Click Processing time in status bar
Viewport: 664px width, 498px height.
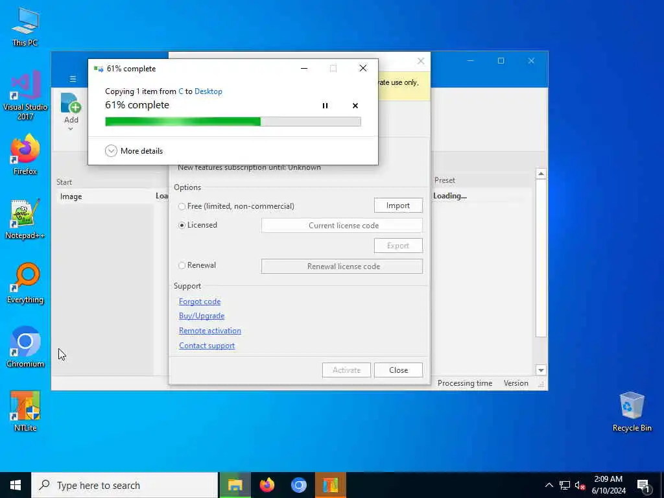click(464, 383)
